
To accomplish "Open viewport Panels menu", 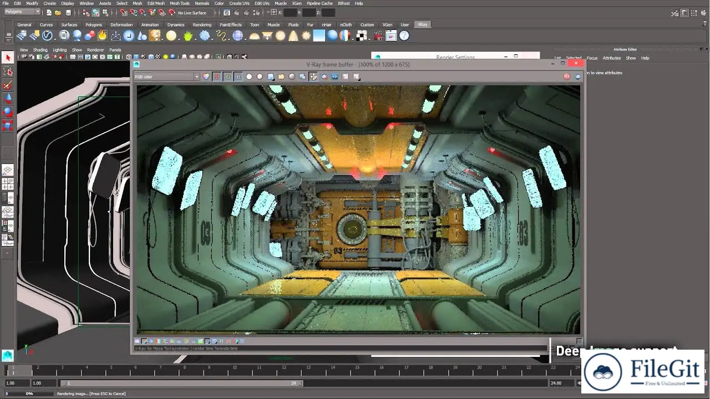I will tap(115, 50).
